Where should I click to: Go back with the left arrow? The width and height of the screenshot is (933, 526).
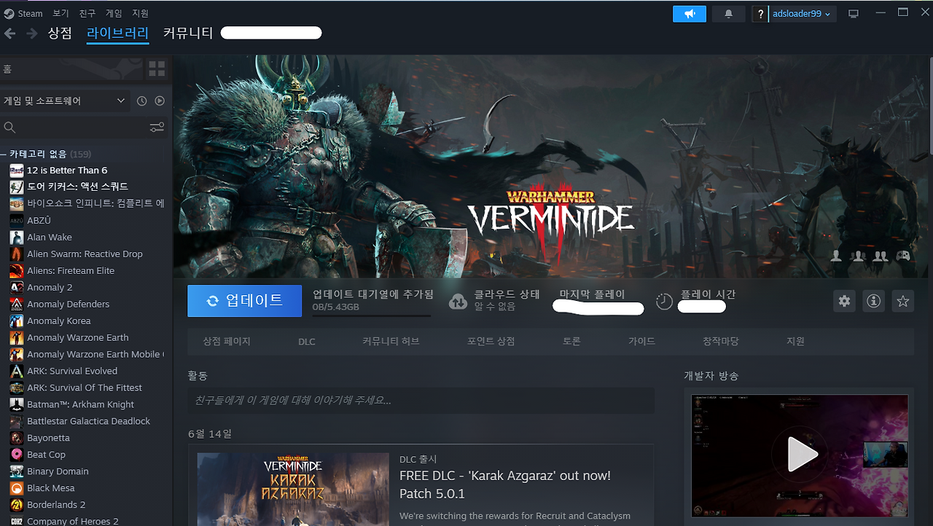pos(9,34)
